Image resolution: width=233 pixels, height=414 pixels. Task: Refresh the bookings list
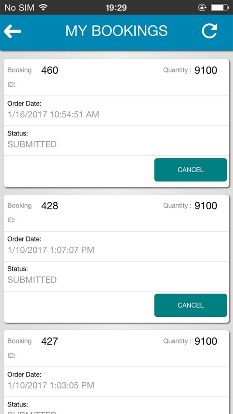click(209, 31)
